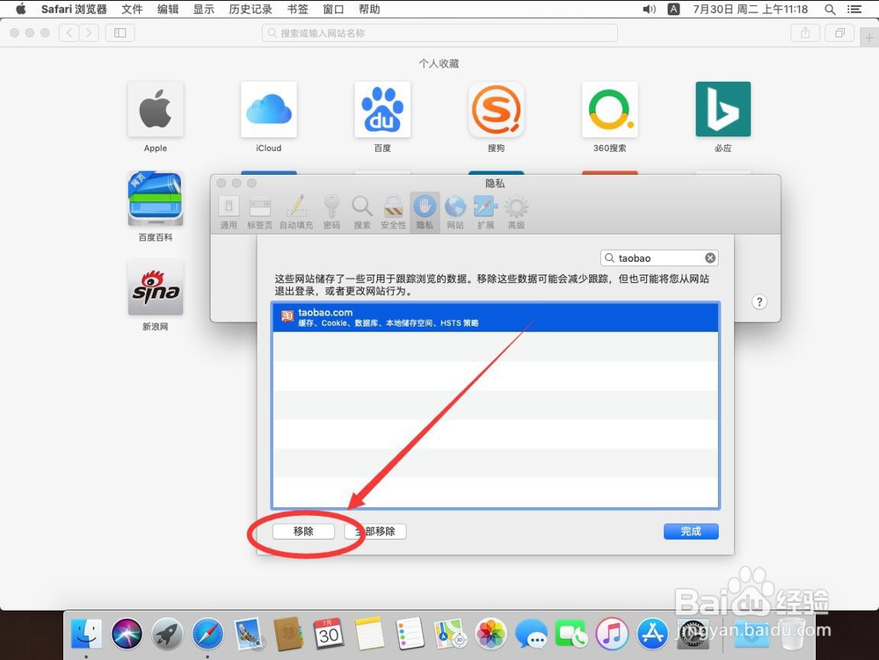The image size is (879, 660).
Task: Open the Baidu (百度) favorite tile
Action: point(382,109)
